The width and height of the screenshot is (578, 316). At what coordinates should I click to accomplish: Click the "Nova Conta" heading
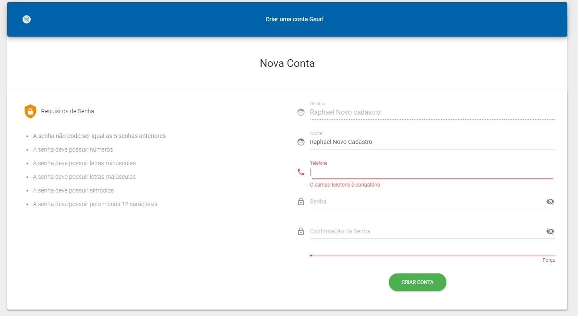pos(287,63)
